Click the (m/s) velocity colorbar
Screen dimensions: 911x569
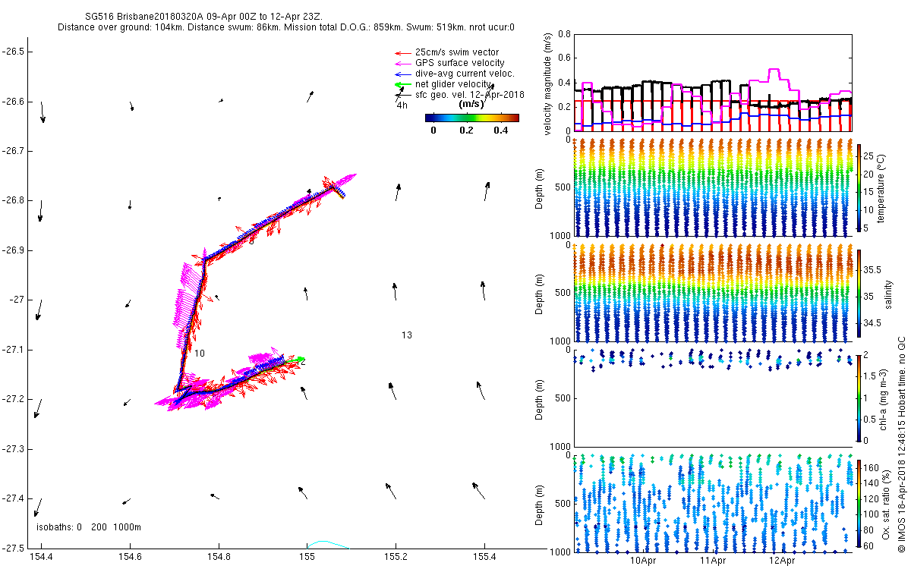coord(471,118)
